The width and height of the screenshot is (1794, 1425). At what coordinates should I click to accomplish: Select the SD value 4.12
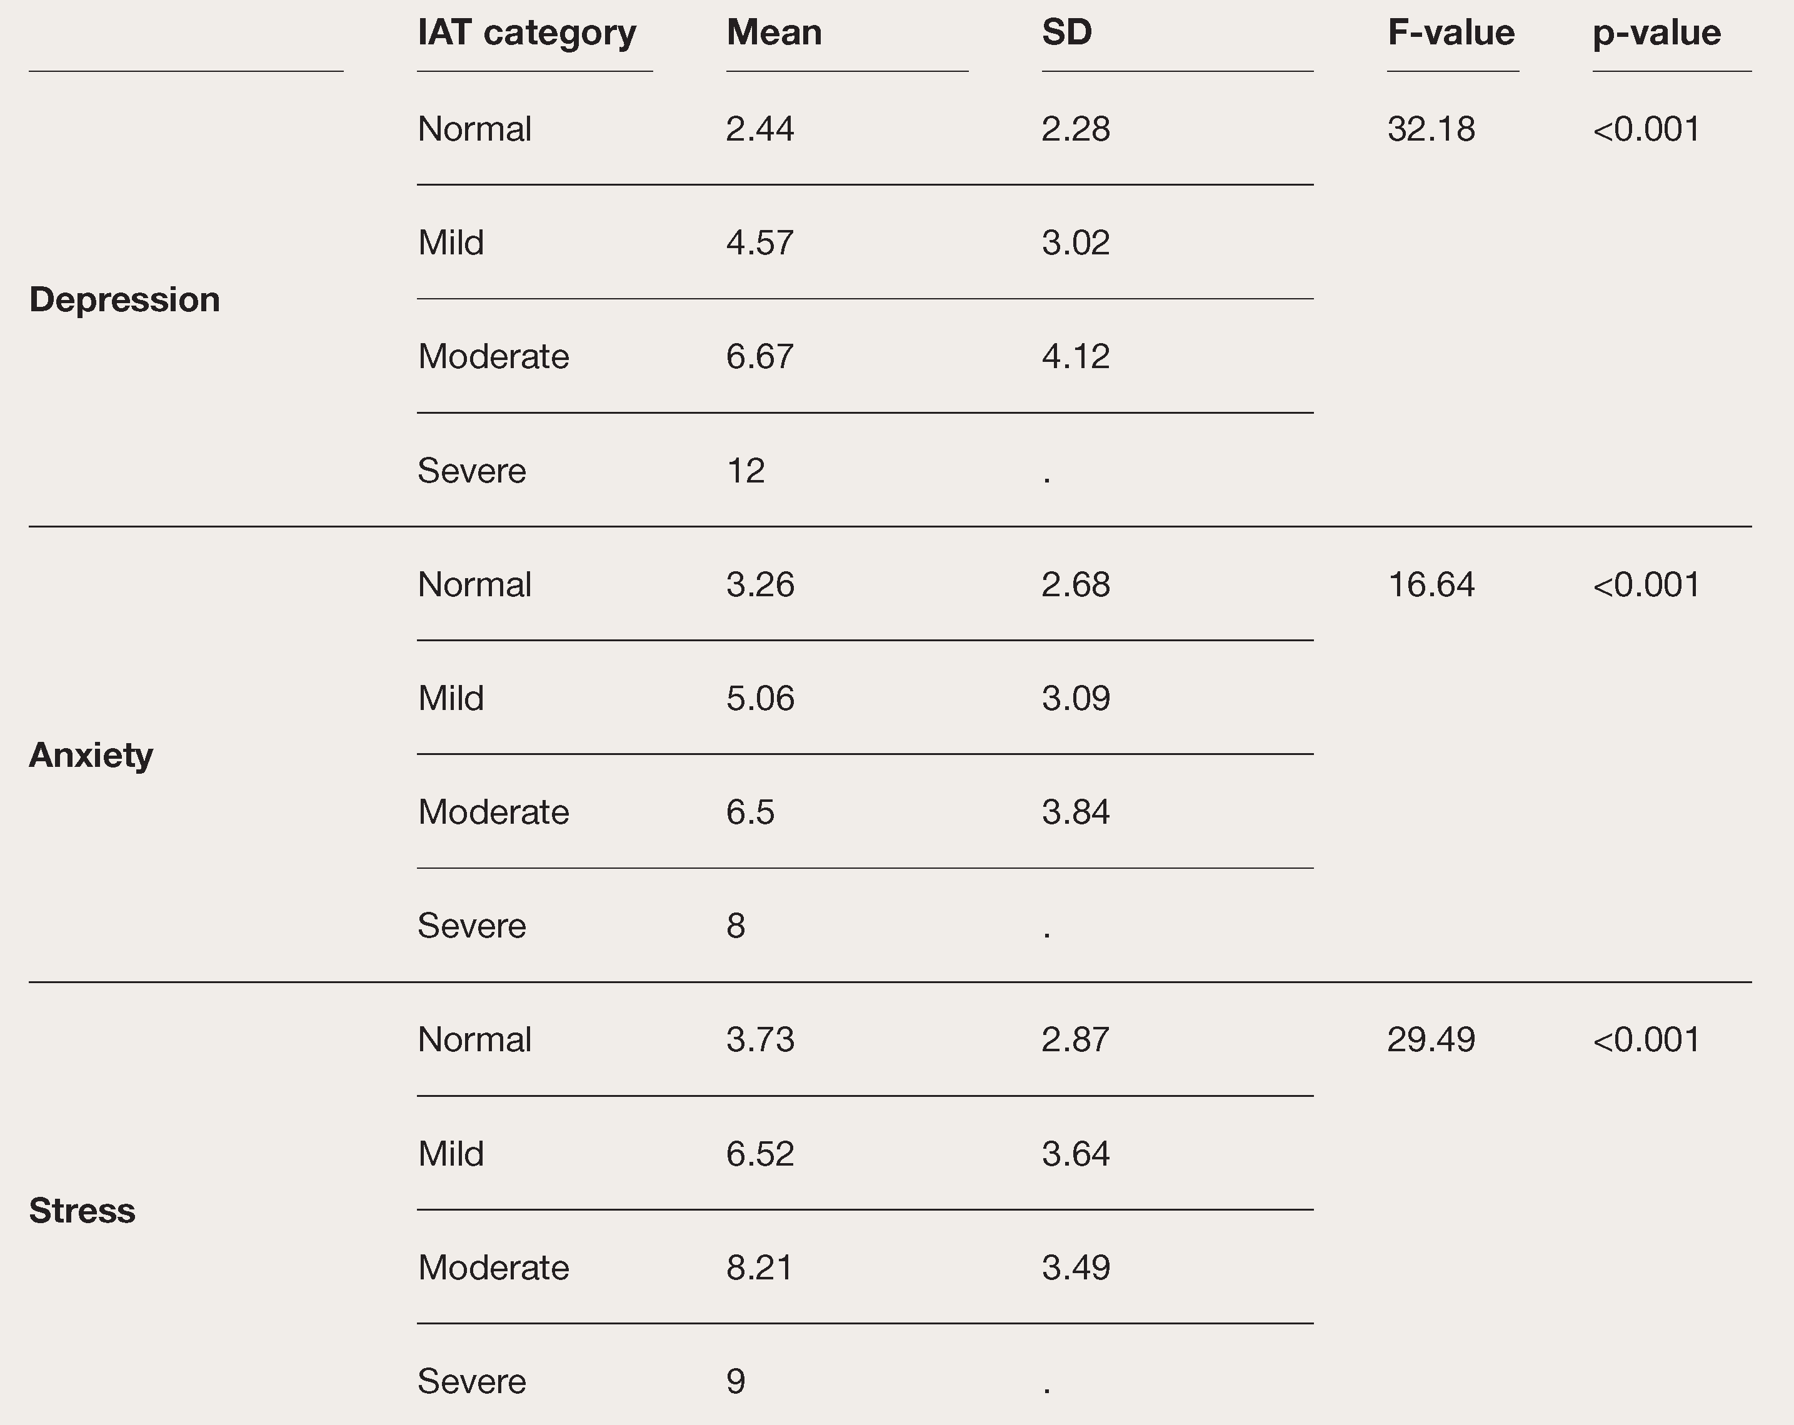1076,357
